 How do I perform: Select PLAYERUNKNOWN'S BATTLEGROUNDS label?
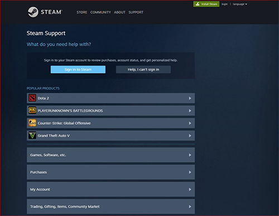[70, 111]
